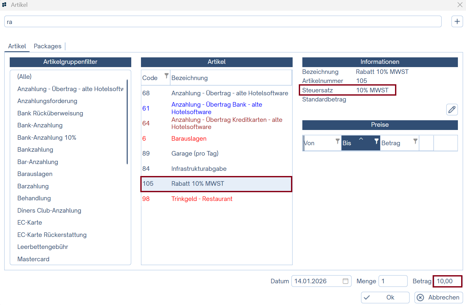The image size is (466, 305).
Task: Click the plus icon to add article
Action: [x=457, y=22]
